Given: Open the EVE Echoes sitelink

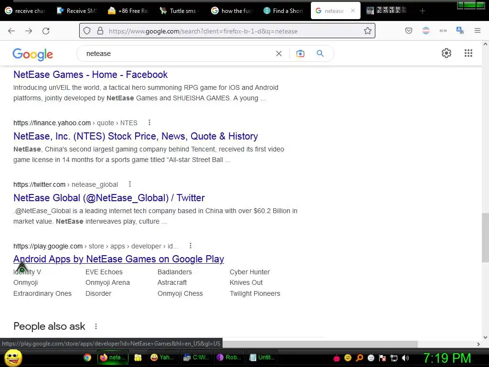Looking at the screenshot, I should click(x=104, y=272).
